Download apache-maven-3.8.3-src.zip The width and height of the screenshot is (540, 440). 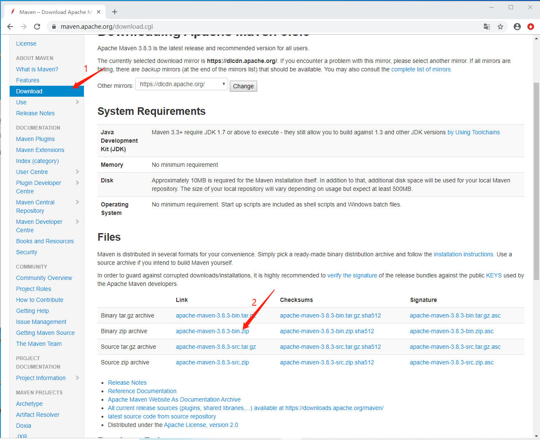[212, 362]
